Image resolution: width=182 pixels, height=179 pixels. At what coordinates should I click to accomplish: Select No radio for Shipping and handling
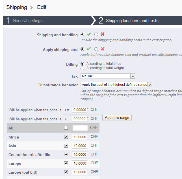tap(96, 35)
